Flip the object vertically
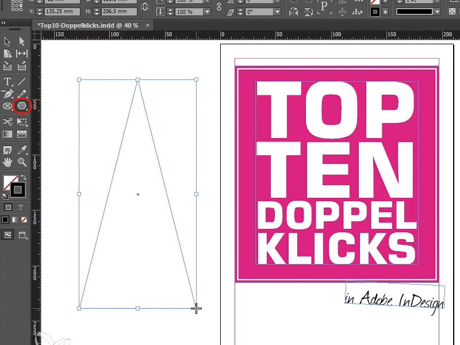Image resolution: width=460 pixels, height=345 pixels. (x=308, y=12)
